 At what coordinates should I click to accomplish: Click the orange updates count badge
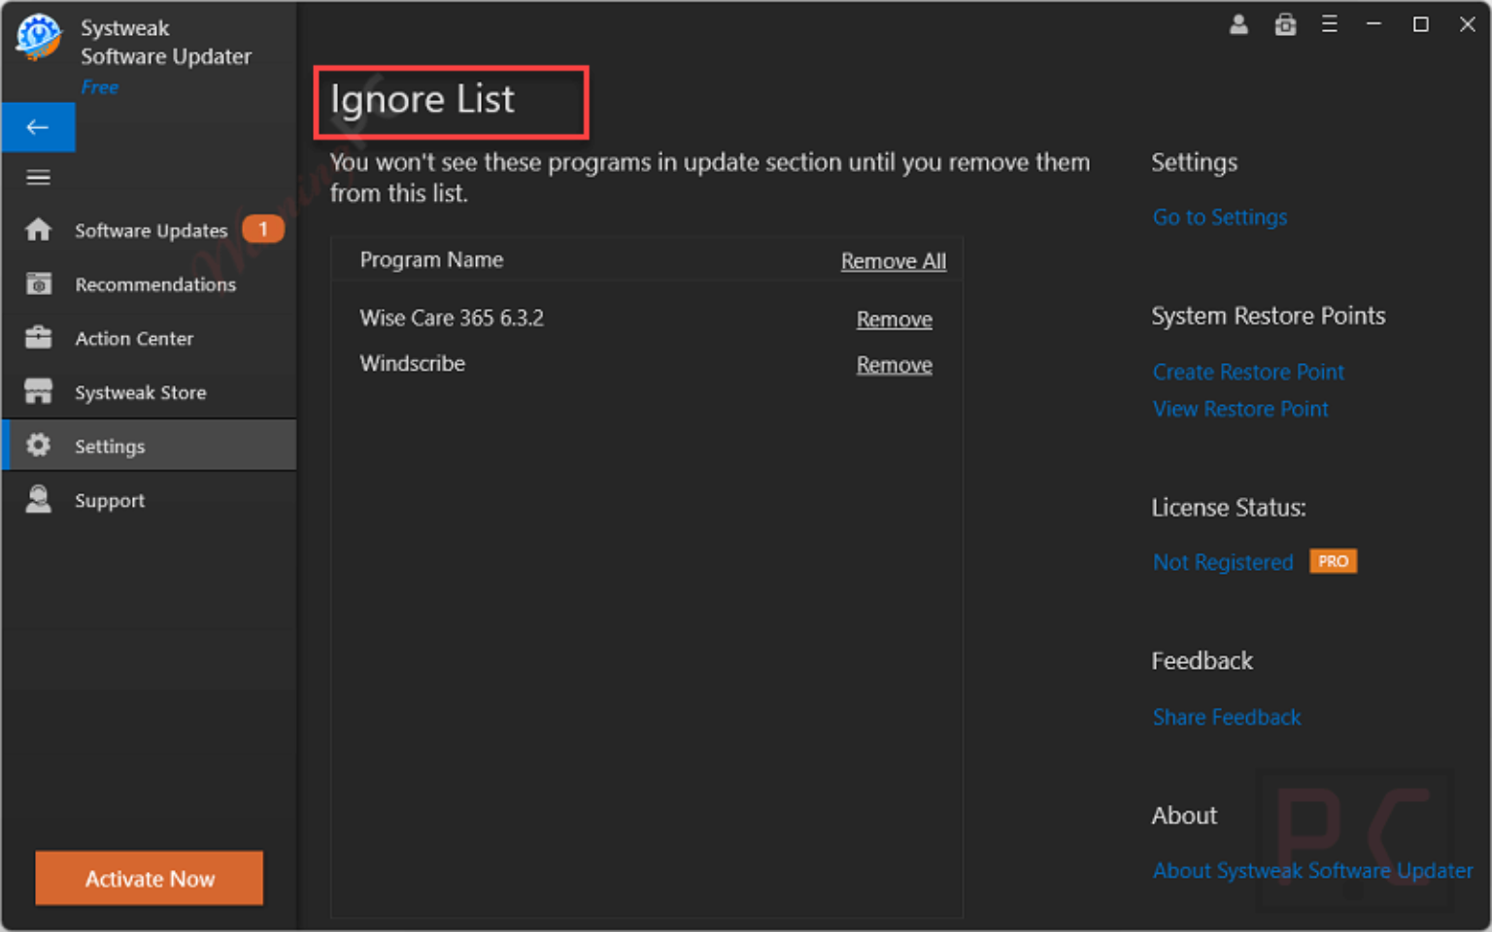tap(263, 230)
